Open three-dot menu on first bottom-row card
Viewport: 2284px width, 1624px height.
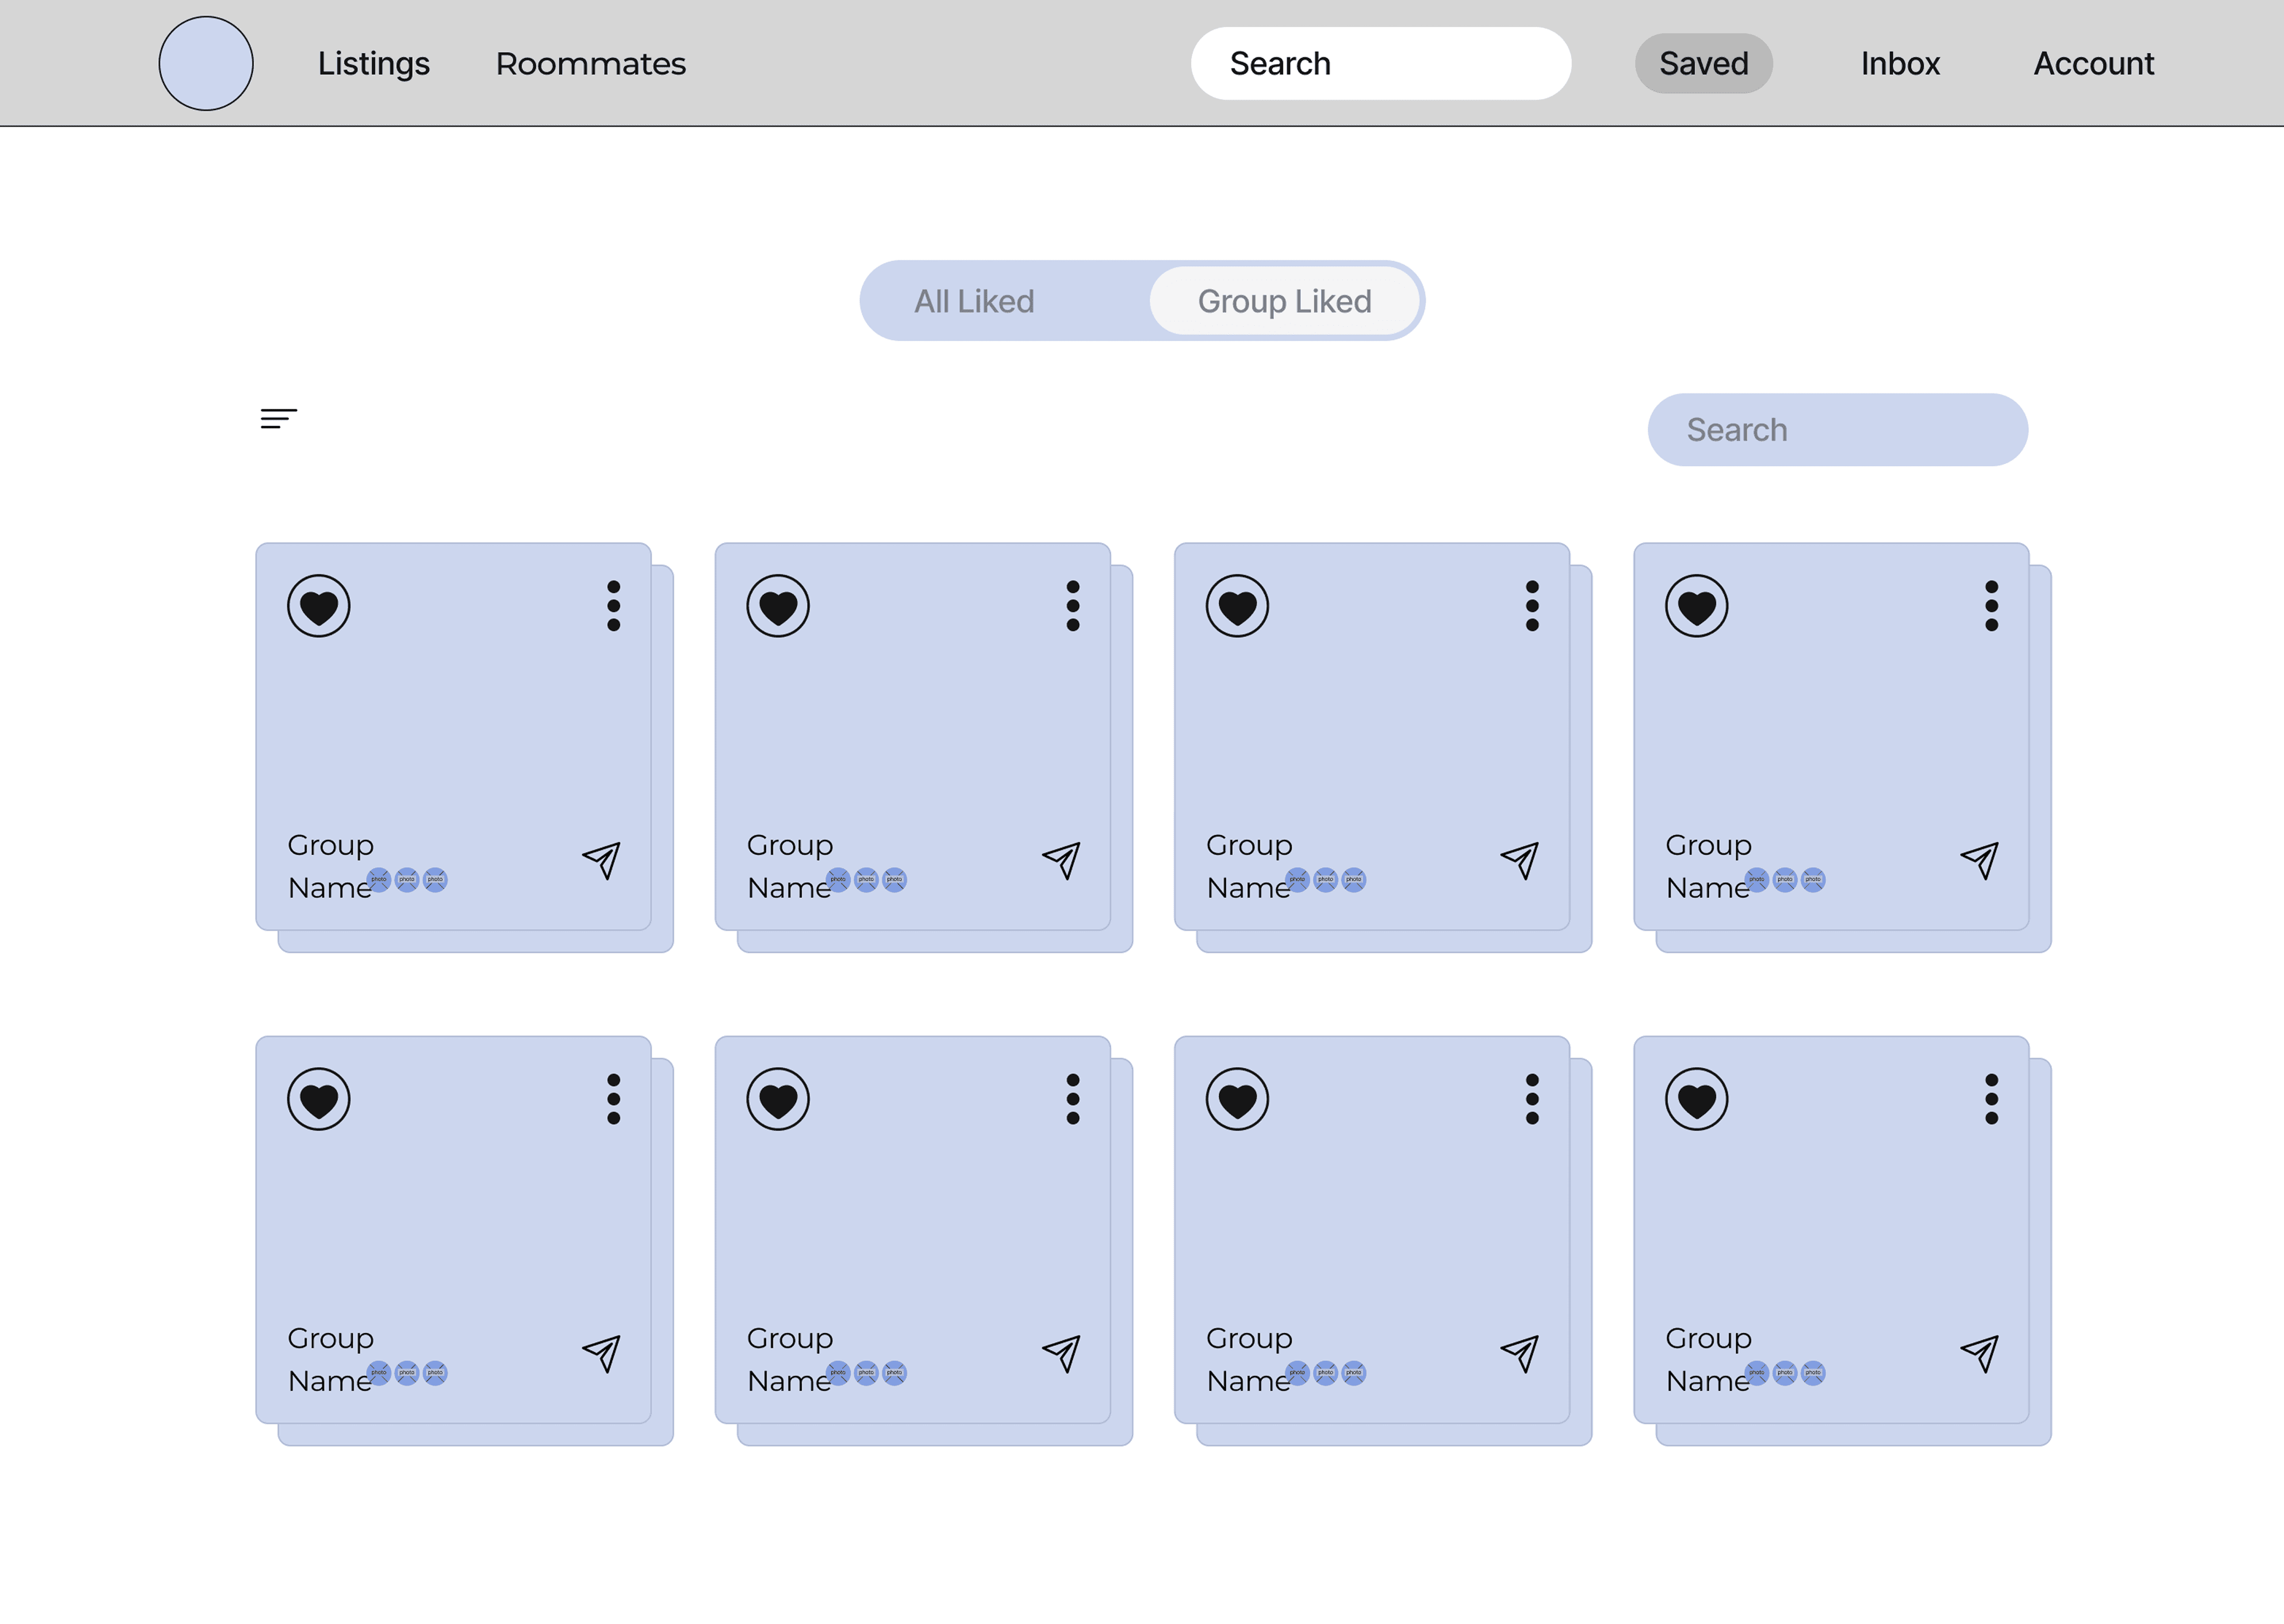pos(614,1099)
